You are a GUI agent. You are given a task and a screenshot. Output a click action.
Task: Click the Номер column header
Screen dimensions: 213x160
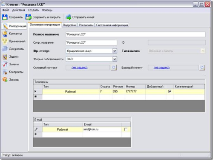click(135, 87)
